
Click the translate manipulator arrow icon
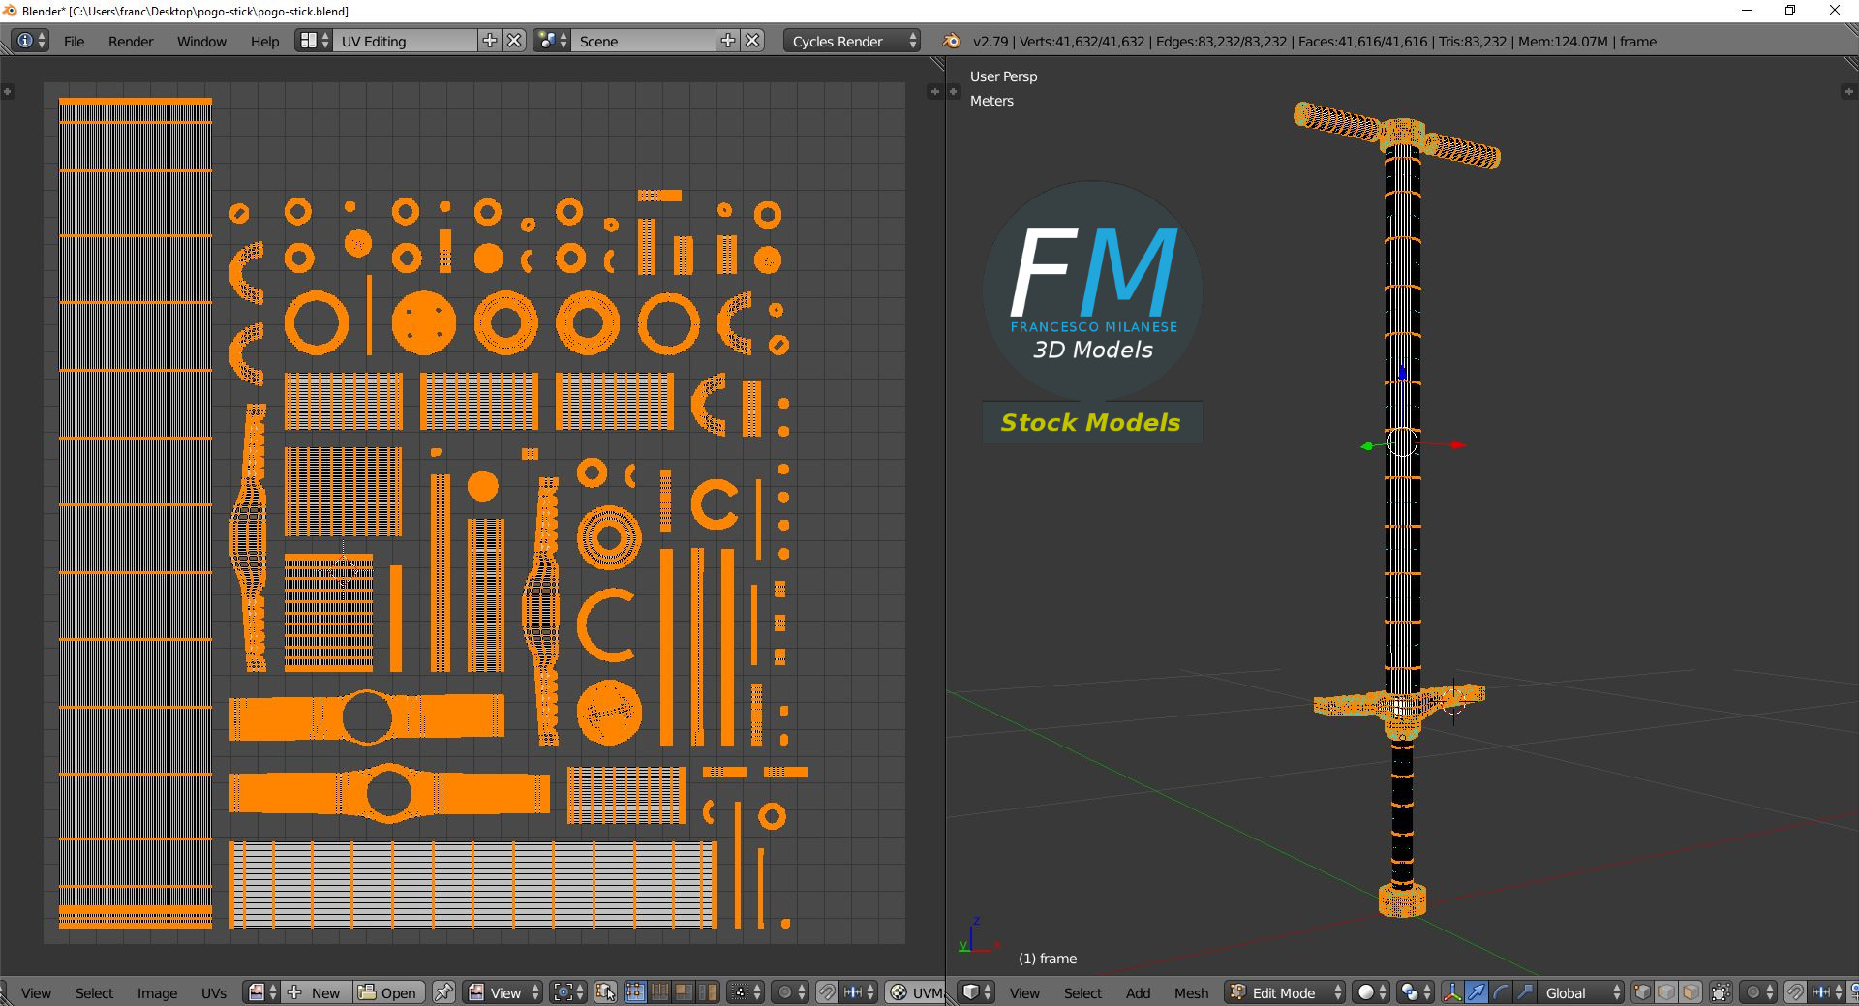click(x=1477, y=992)
